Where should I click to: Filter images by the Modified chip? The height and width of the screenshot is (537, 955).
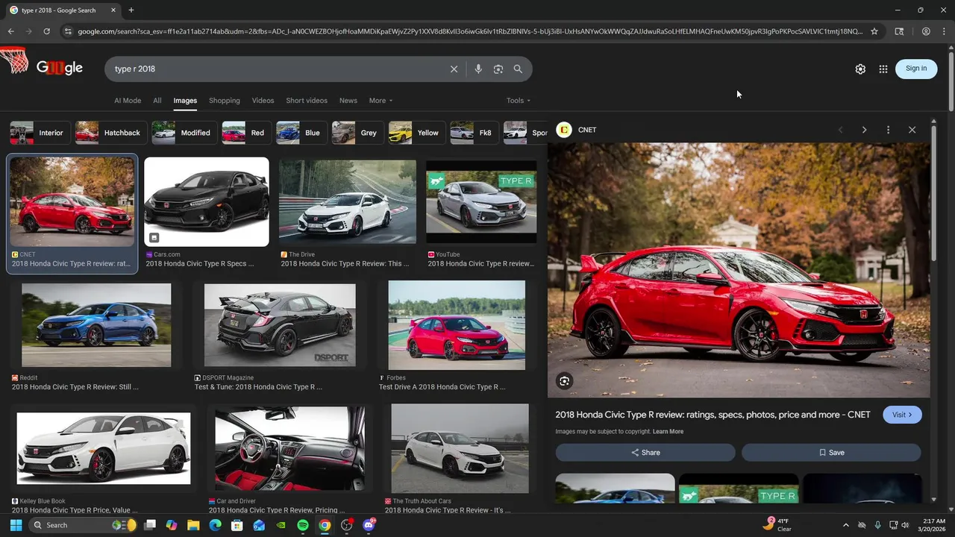tap(184, 133)
